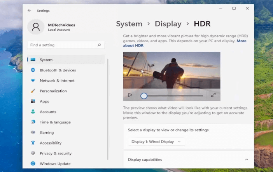The image size is (273, 172).
Task: Go to Privacy & security
Action: 56,153
